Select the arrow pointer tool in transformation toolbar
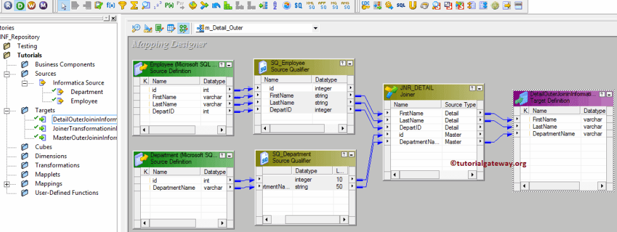 pyautogui.click(x=64, y=6)
